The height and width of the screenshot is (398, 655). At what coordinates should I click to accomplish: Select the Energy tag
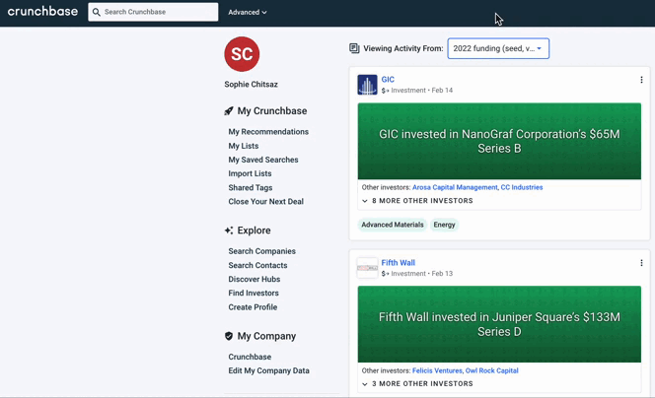coord(444,225)
